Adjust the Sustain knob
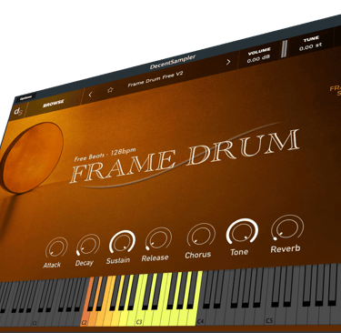341x333 pixels. click(122, 241)
